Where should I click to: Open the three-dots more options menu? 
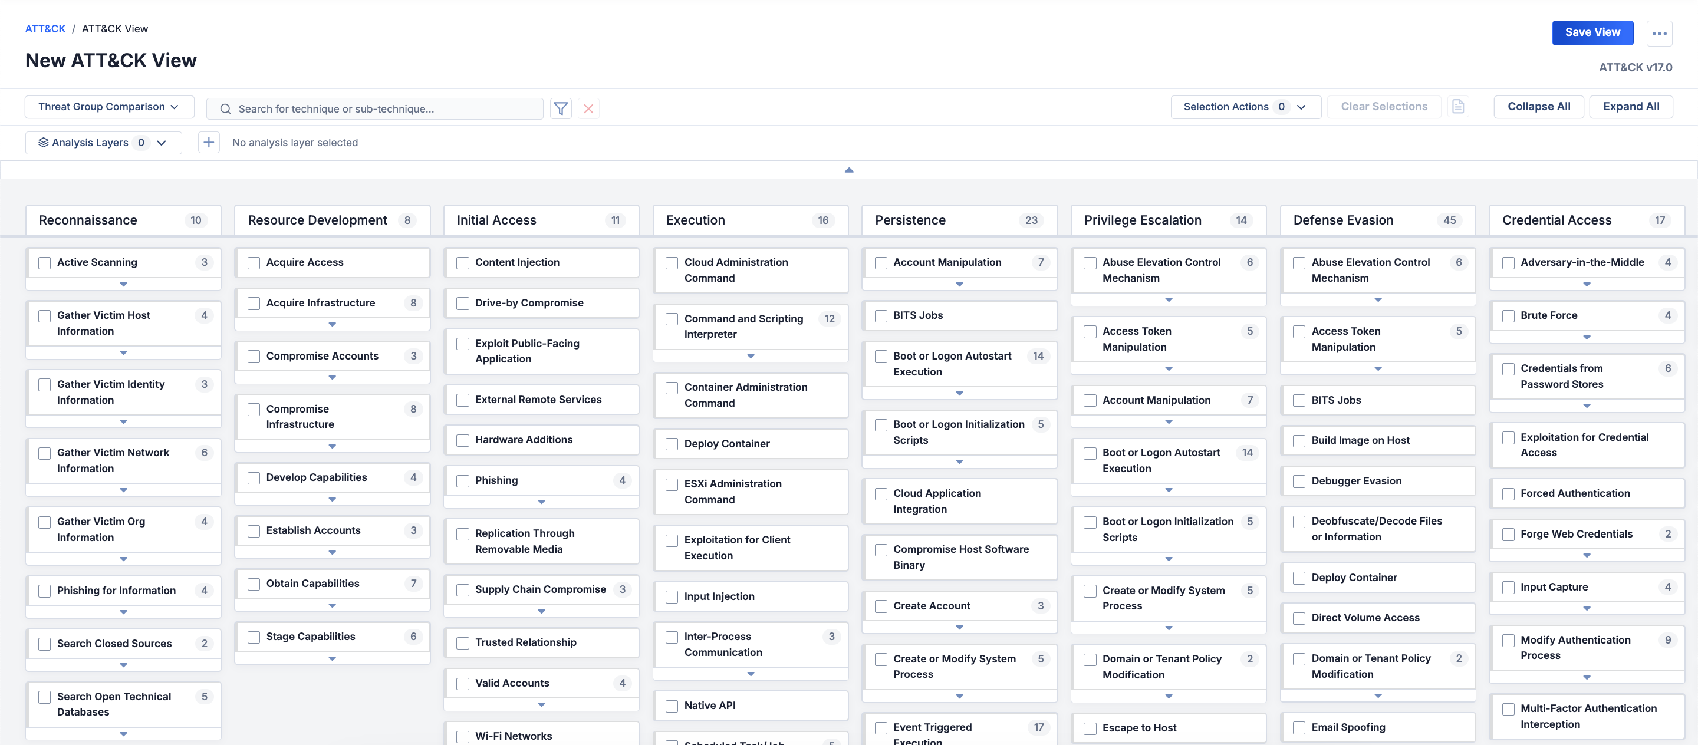pyautogui.click(x=1658, y=33)
